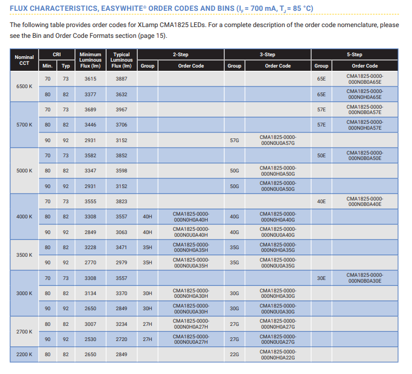Select order code CMA1825-0000-000N0U0A27G

pos(278,339)
